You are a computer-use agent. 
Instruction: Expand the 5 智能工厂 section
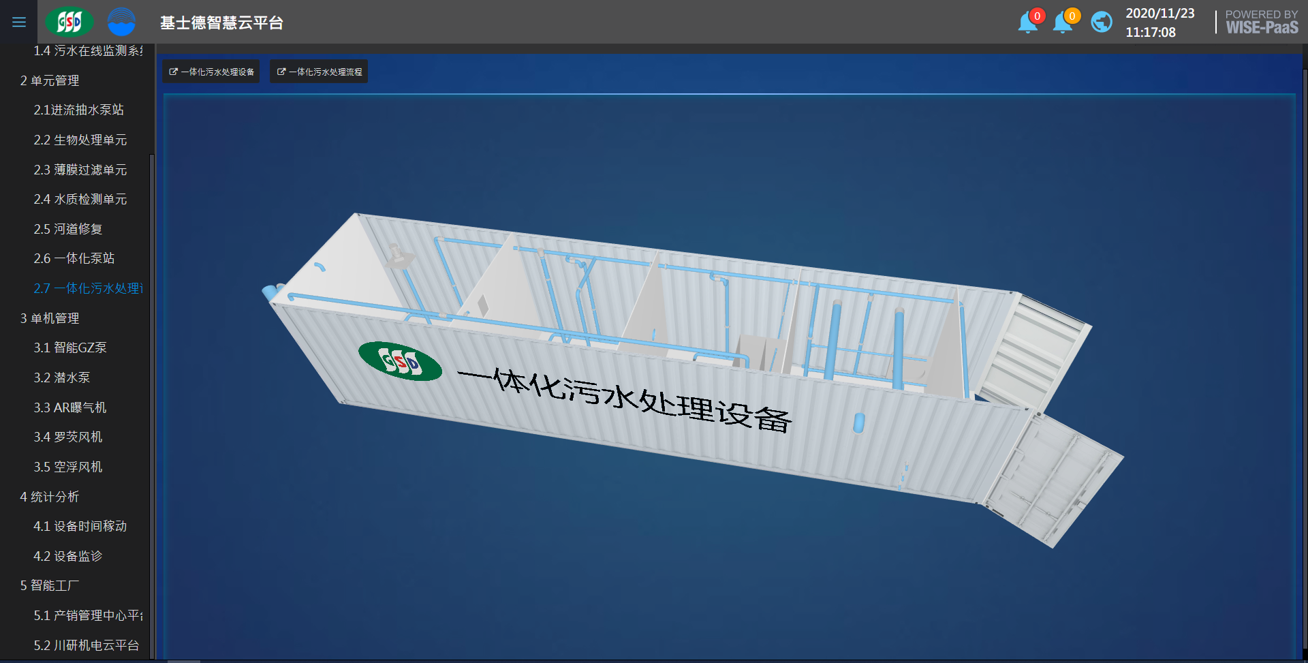(x=50, y=585)
